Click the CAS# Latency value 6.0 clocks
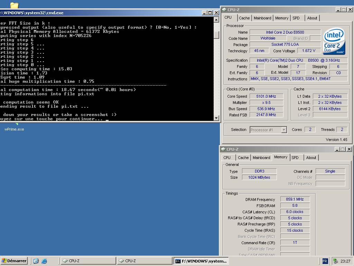 295,212
